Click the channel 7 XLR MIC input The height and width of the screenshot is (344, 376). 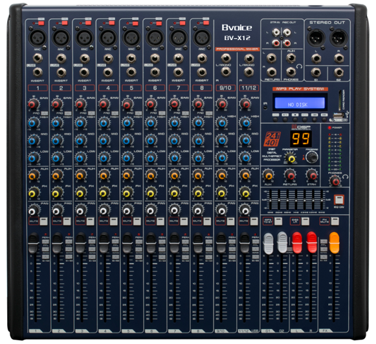tap(179, 38)
